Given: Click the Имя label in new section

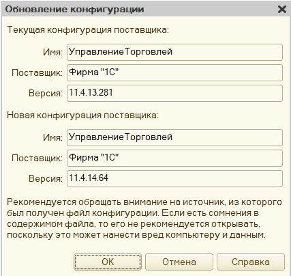Looking at the screenshot, I should coord(52,138).
